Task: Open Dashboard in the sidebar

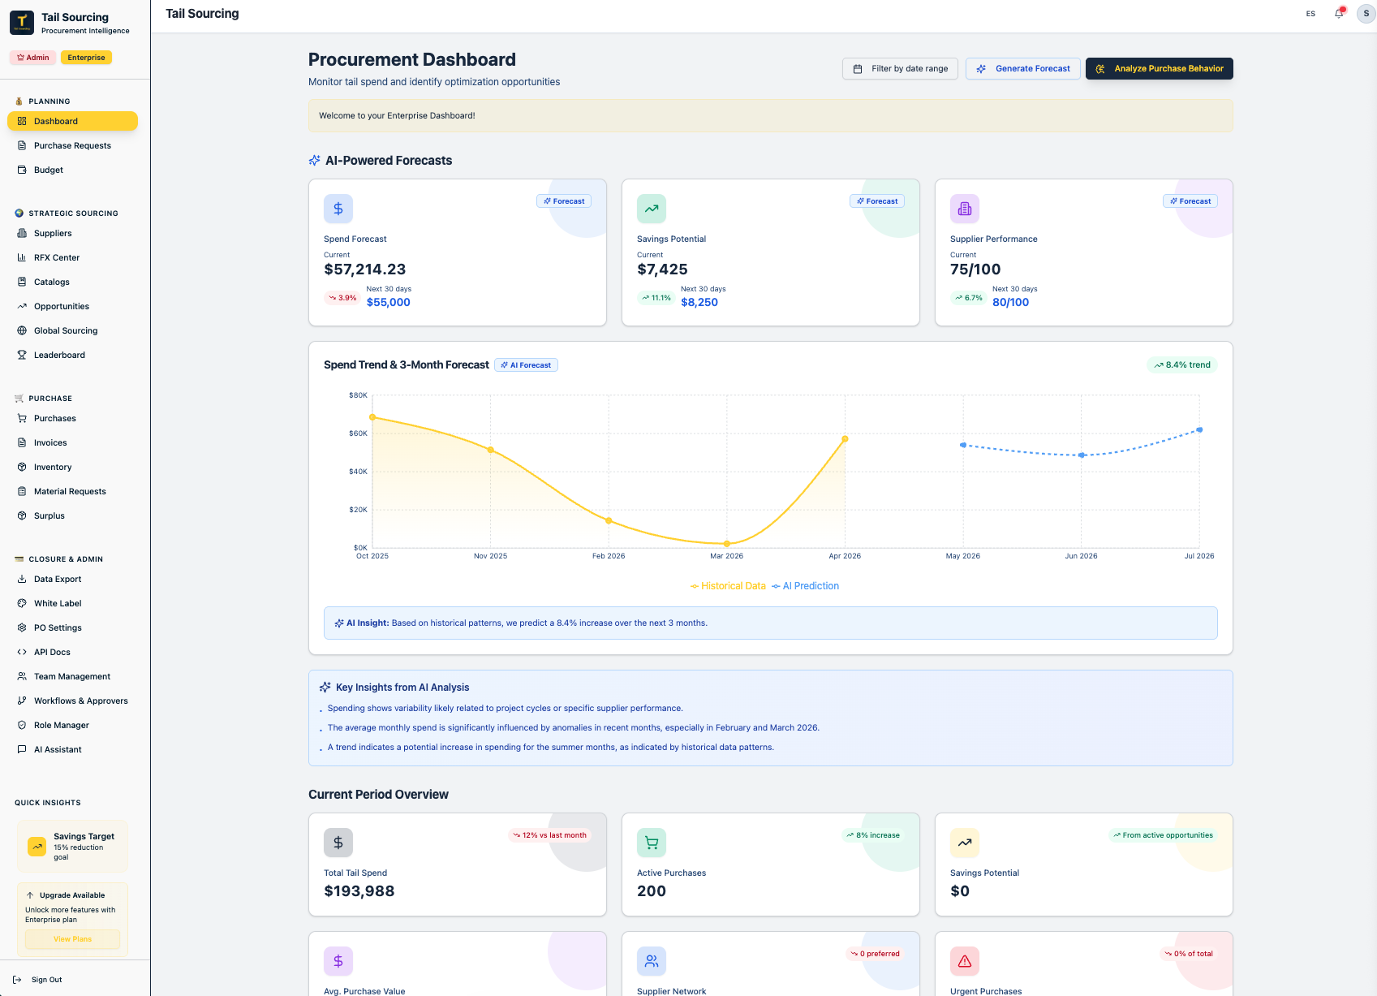Action: click(72, 121)
